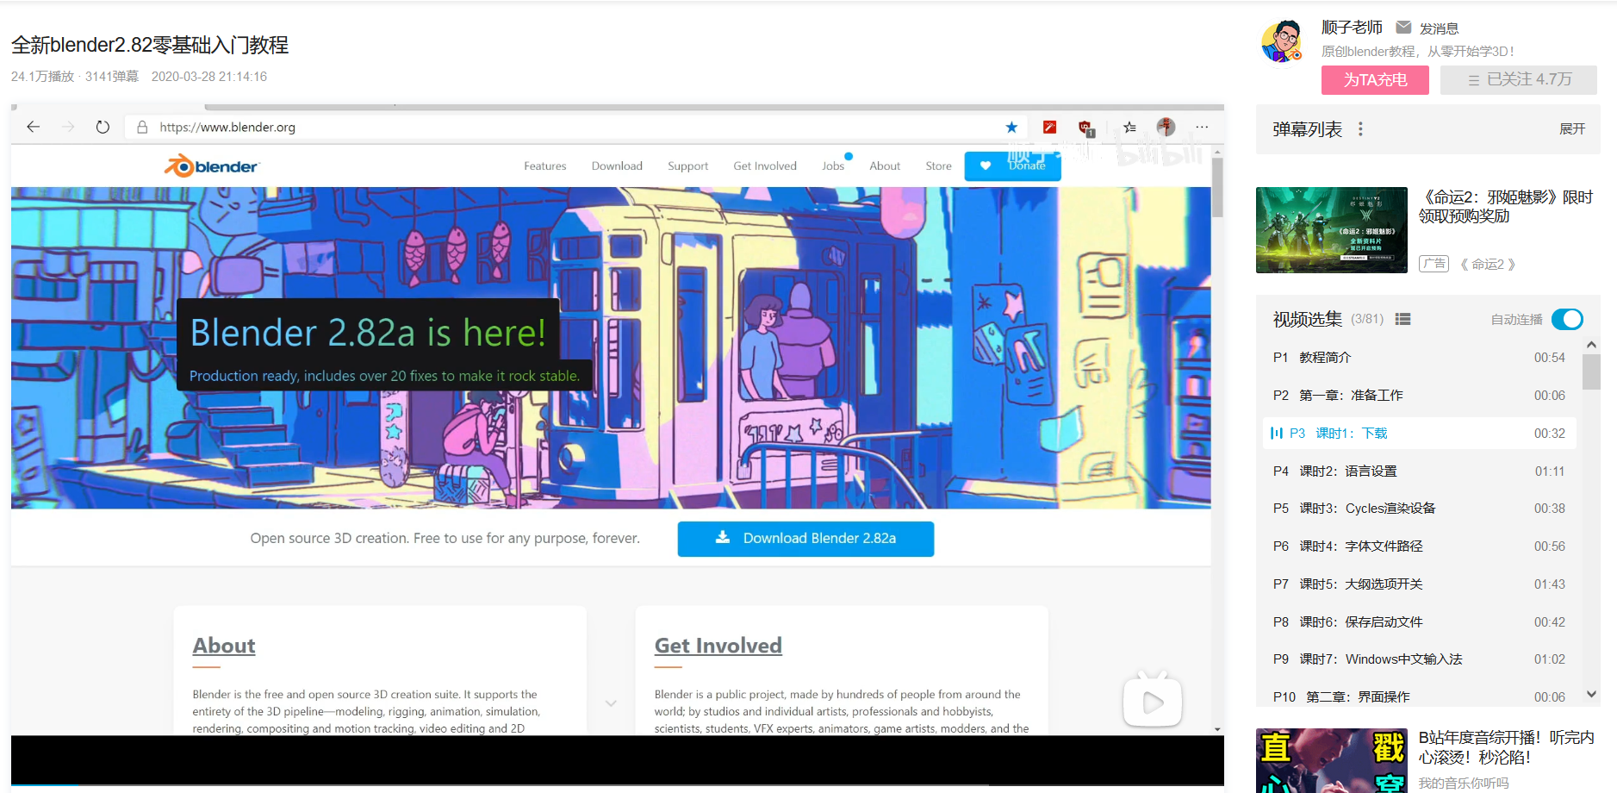Click episode list scroll-up arrow
1617x793 pixels.
point(1591,345)
